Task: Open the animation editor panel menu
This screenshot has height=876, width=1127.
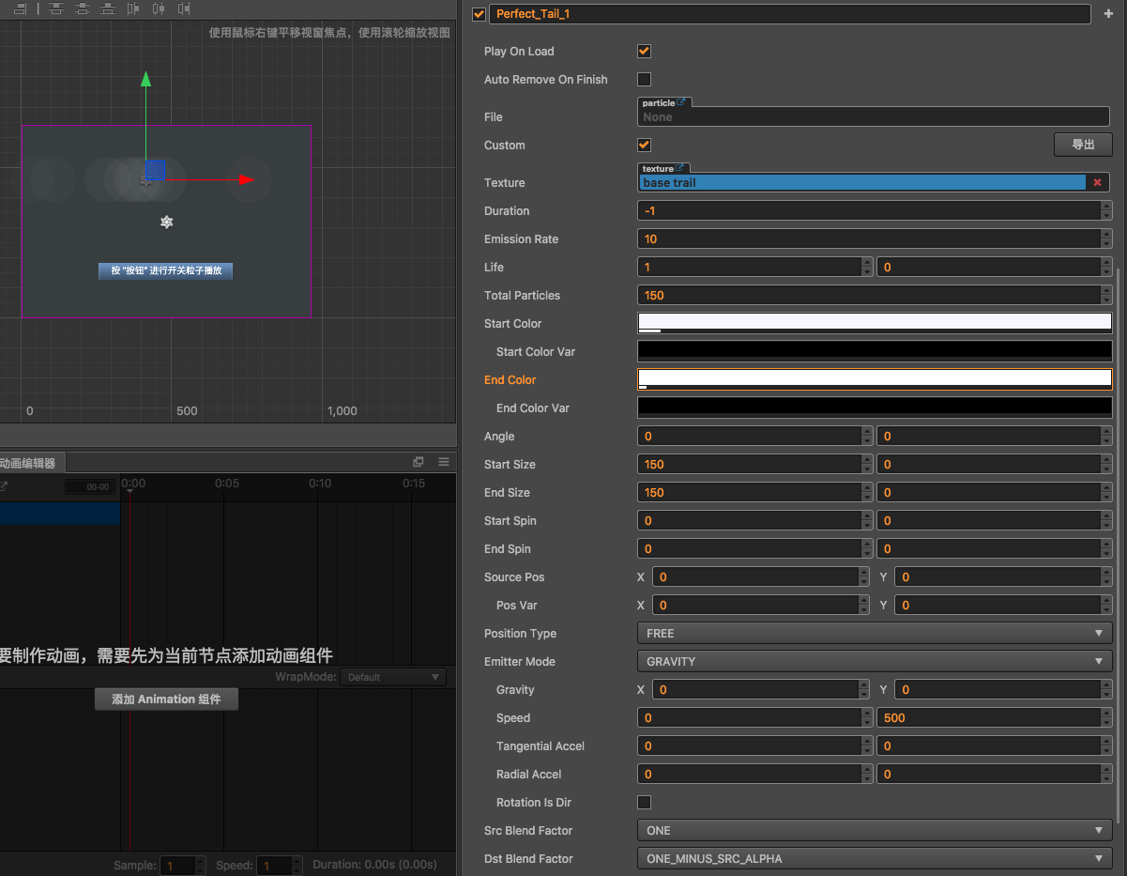Action: [x=444, y=462]
